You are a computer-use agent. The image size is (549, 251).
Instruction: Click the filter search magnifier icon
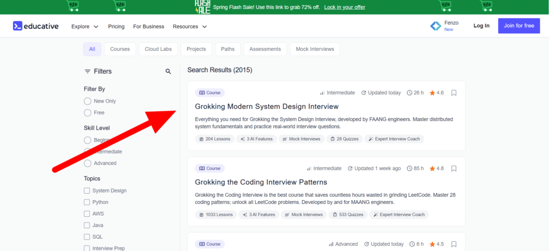pyautogui.click(x=168, y=71)
